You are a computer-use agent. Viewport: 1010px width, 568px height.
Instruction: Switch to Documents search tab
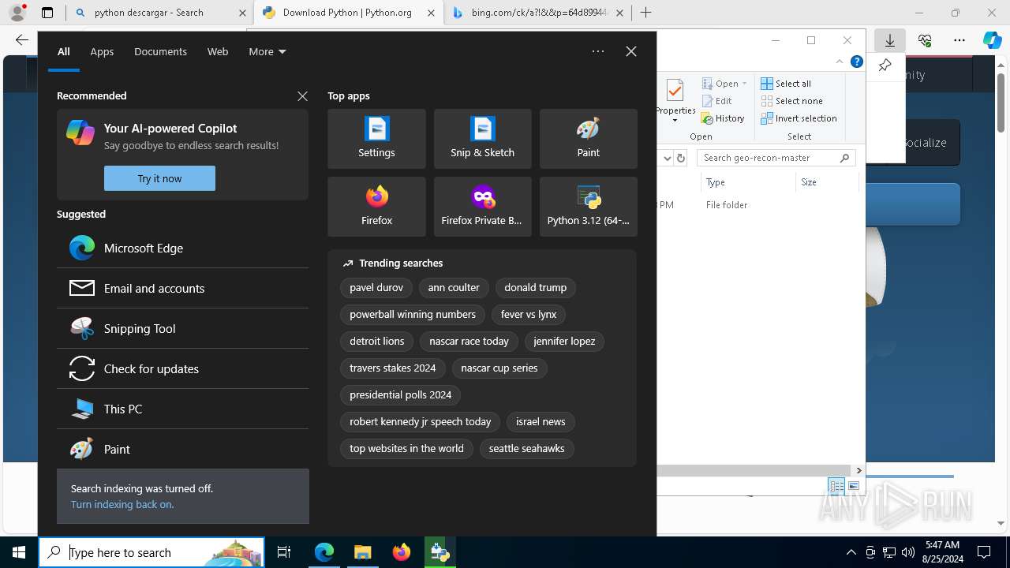(160, 51)
